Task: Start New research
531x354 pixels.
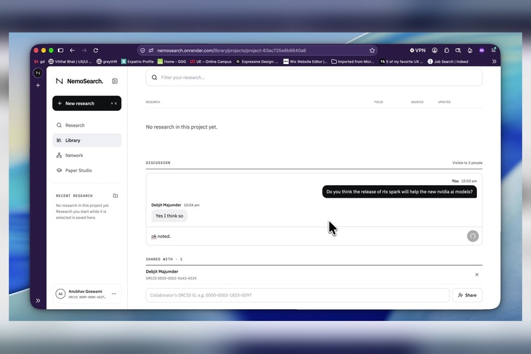Action: pos(87,103)
